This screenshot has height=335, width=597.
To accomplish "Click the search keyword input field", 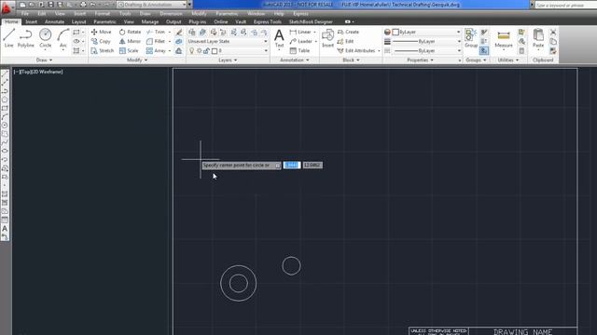I will (x=565, y=5).
